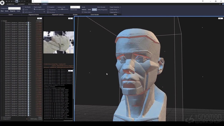This screenshot has width=224, height=126.
Task: Open the Component dropdown in Source group
Action: pos(14,9)
